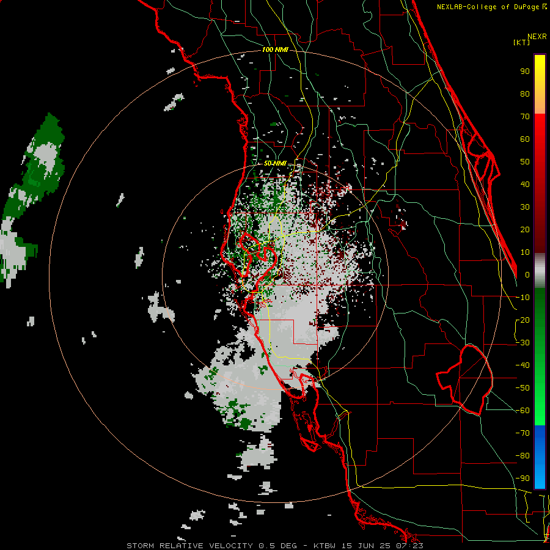Image resolution: width=550 pixels, height=550 pixels.
Task: Click the -40 knots scale label
Action: click(522, 365)
